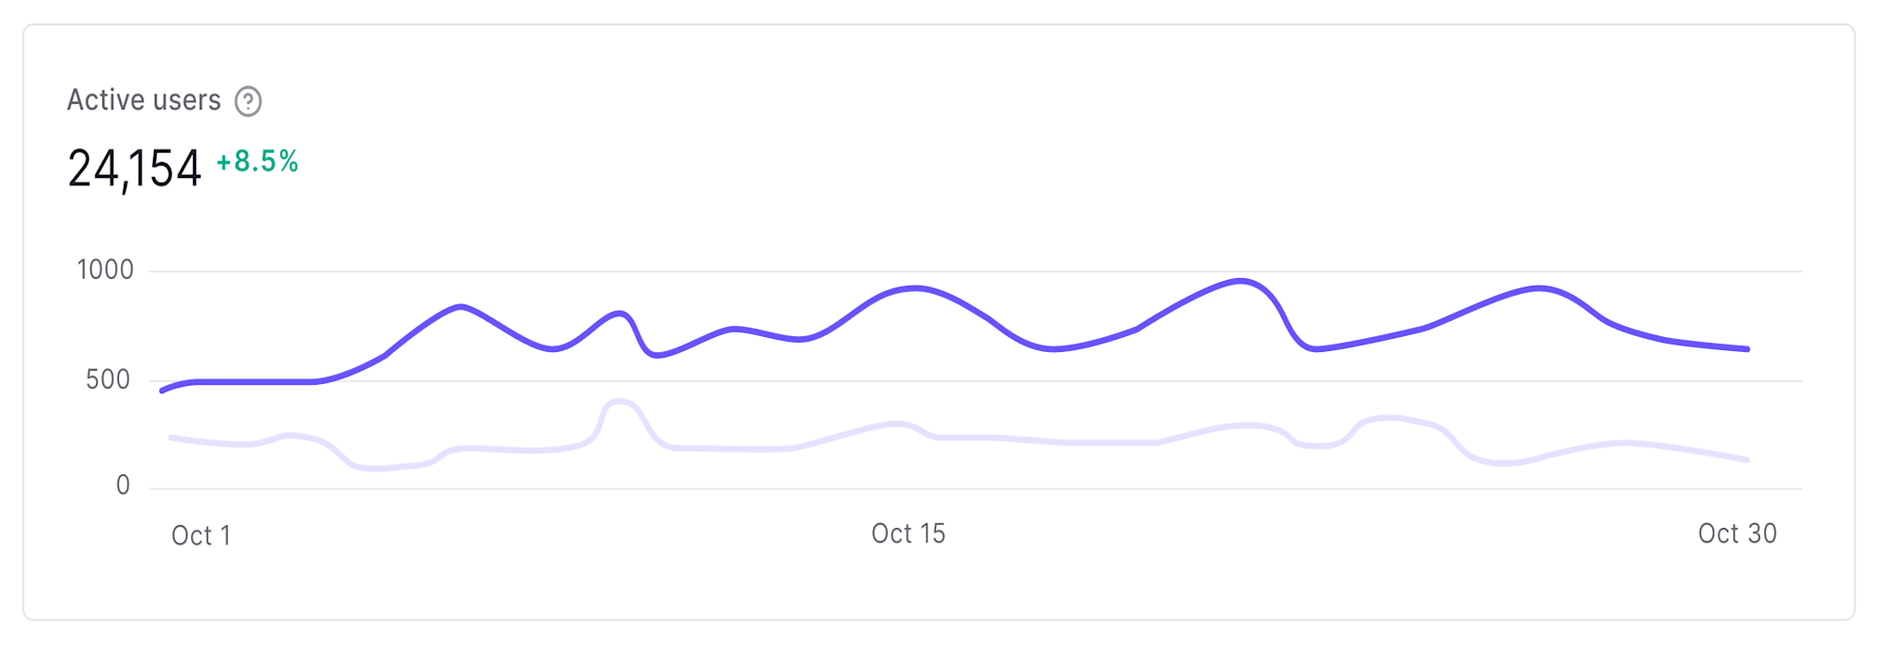Click the 500 y-axis label

pyautogui.click(x=108, y=380)
